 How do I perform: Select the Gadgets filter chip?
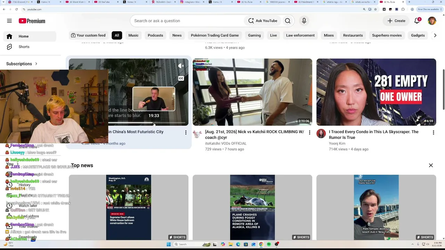[x=418, y=35]
